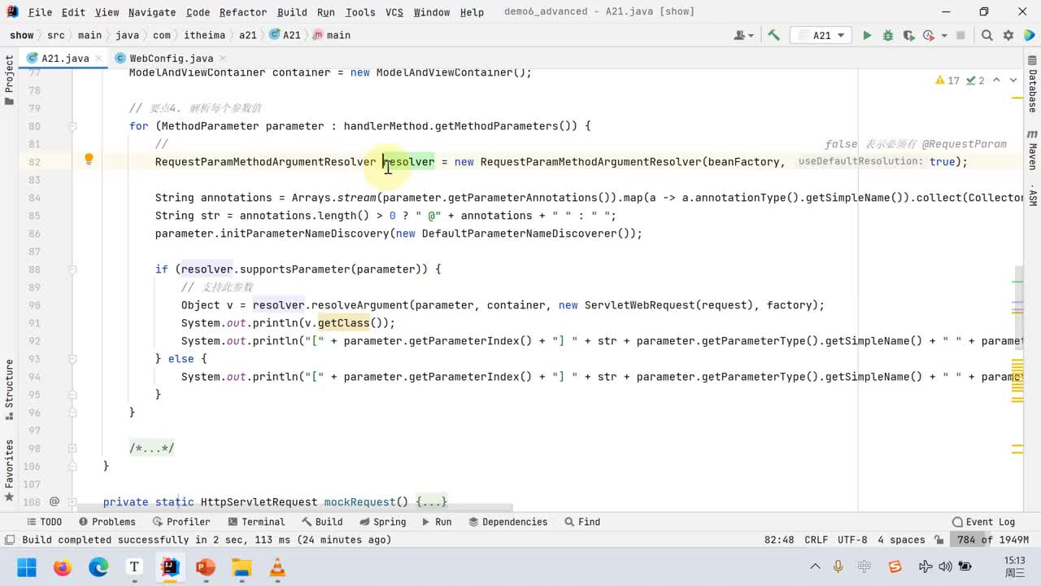Open the Build menu

click(x=292, y=12)
